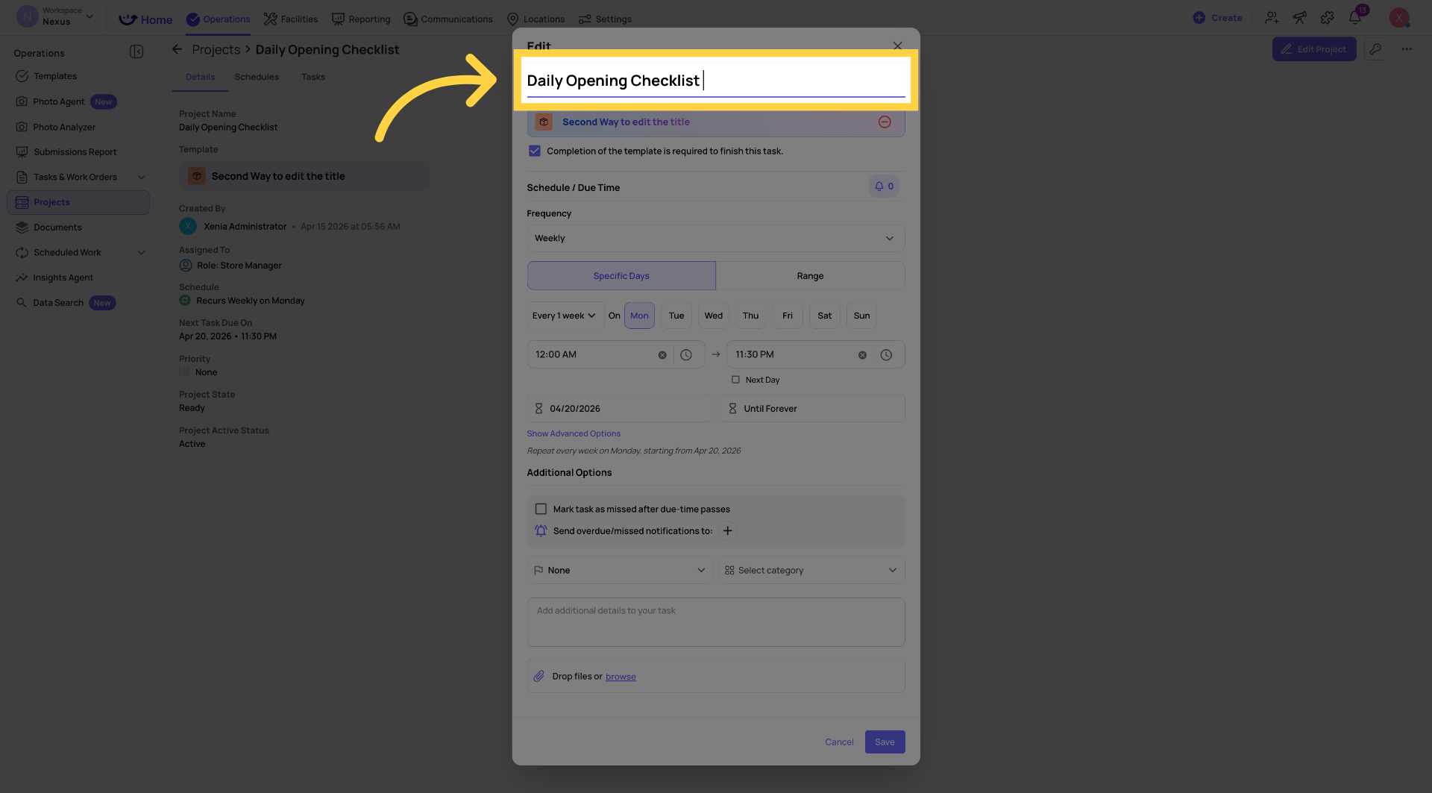Click the user avatar in top right
1432x793 pixels.
(1399, 18)
